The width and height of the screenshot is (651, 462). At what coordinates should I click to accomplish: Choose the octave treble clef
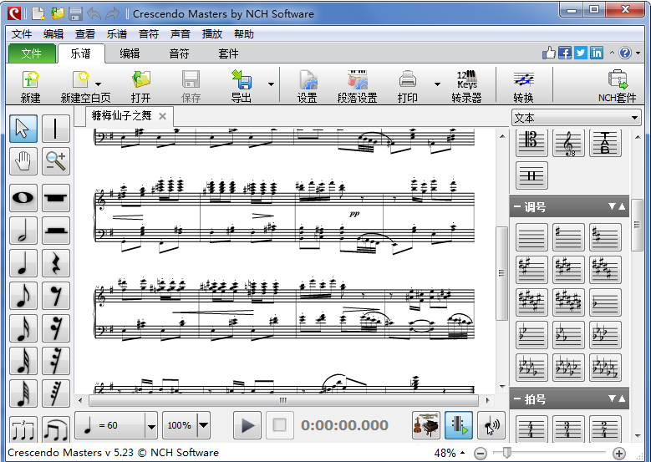[568, 142]
